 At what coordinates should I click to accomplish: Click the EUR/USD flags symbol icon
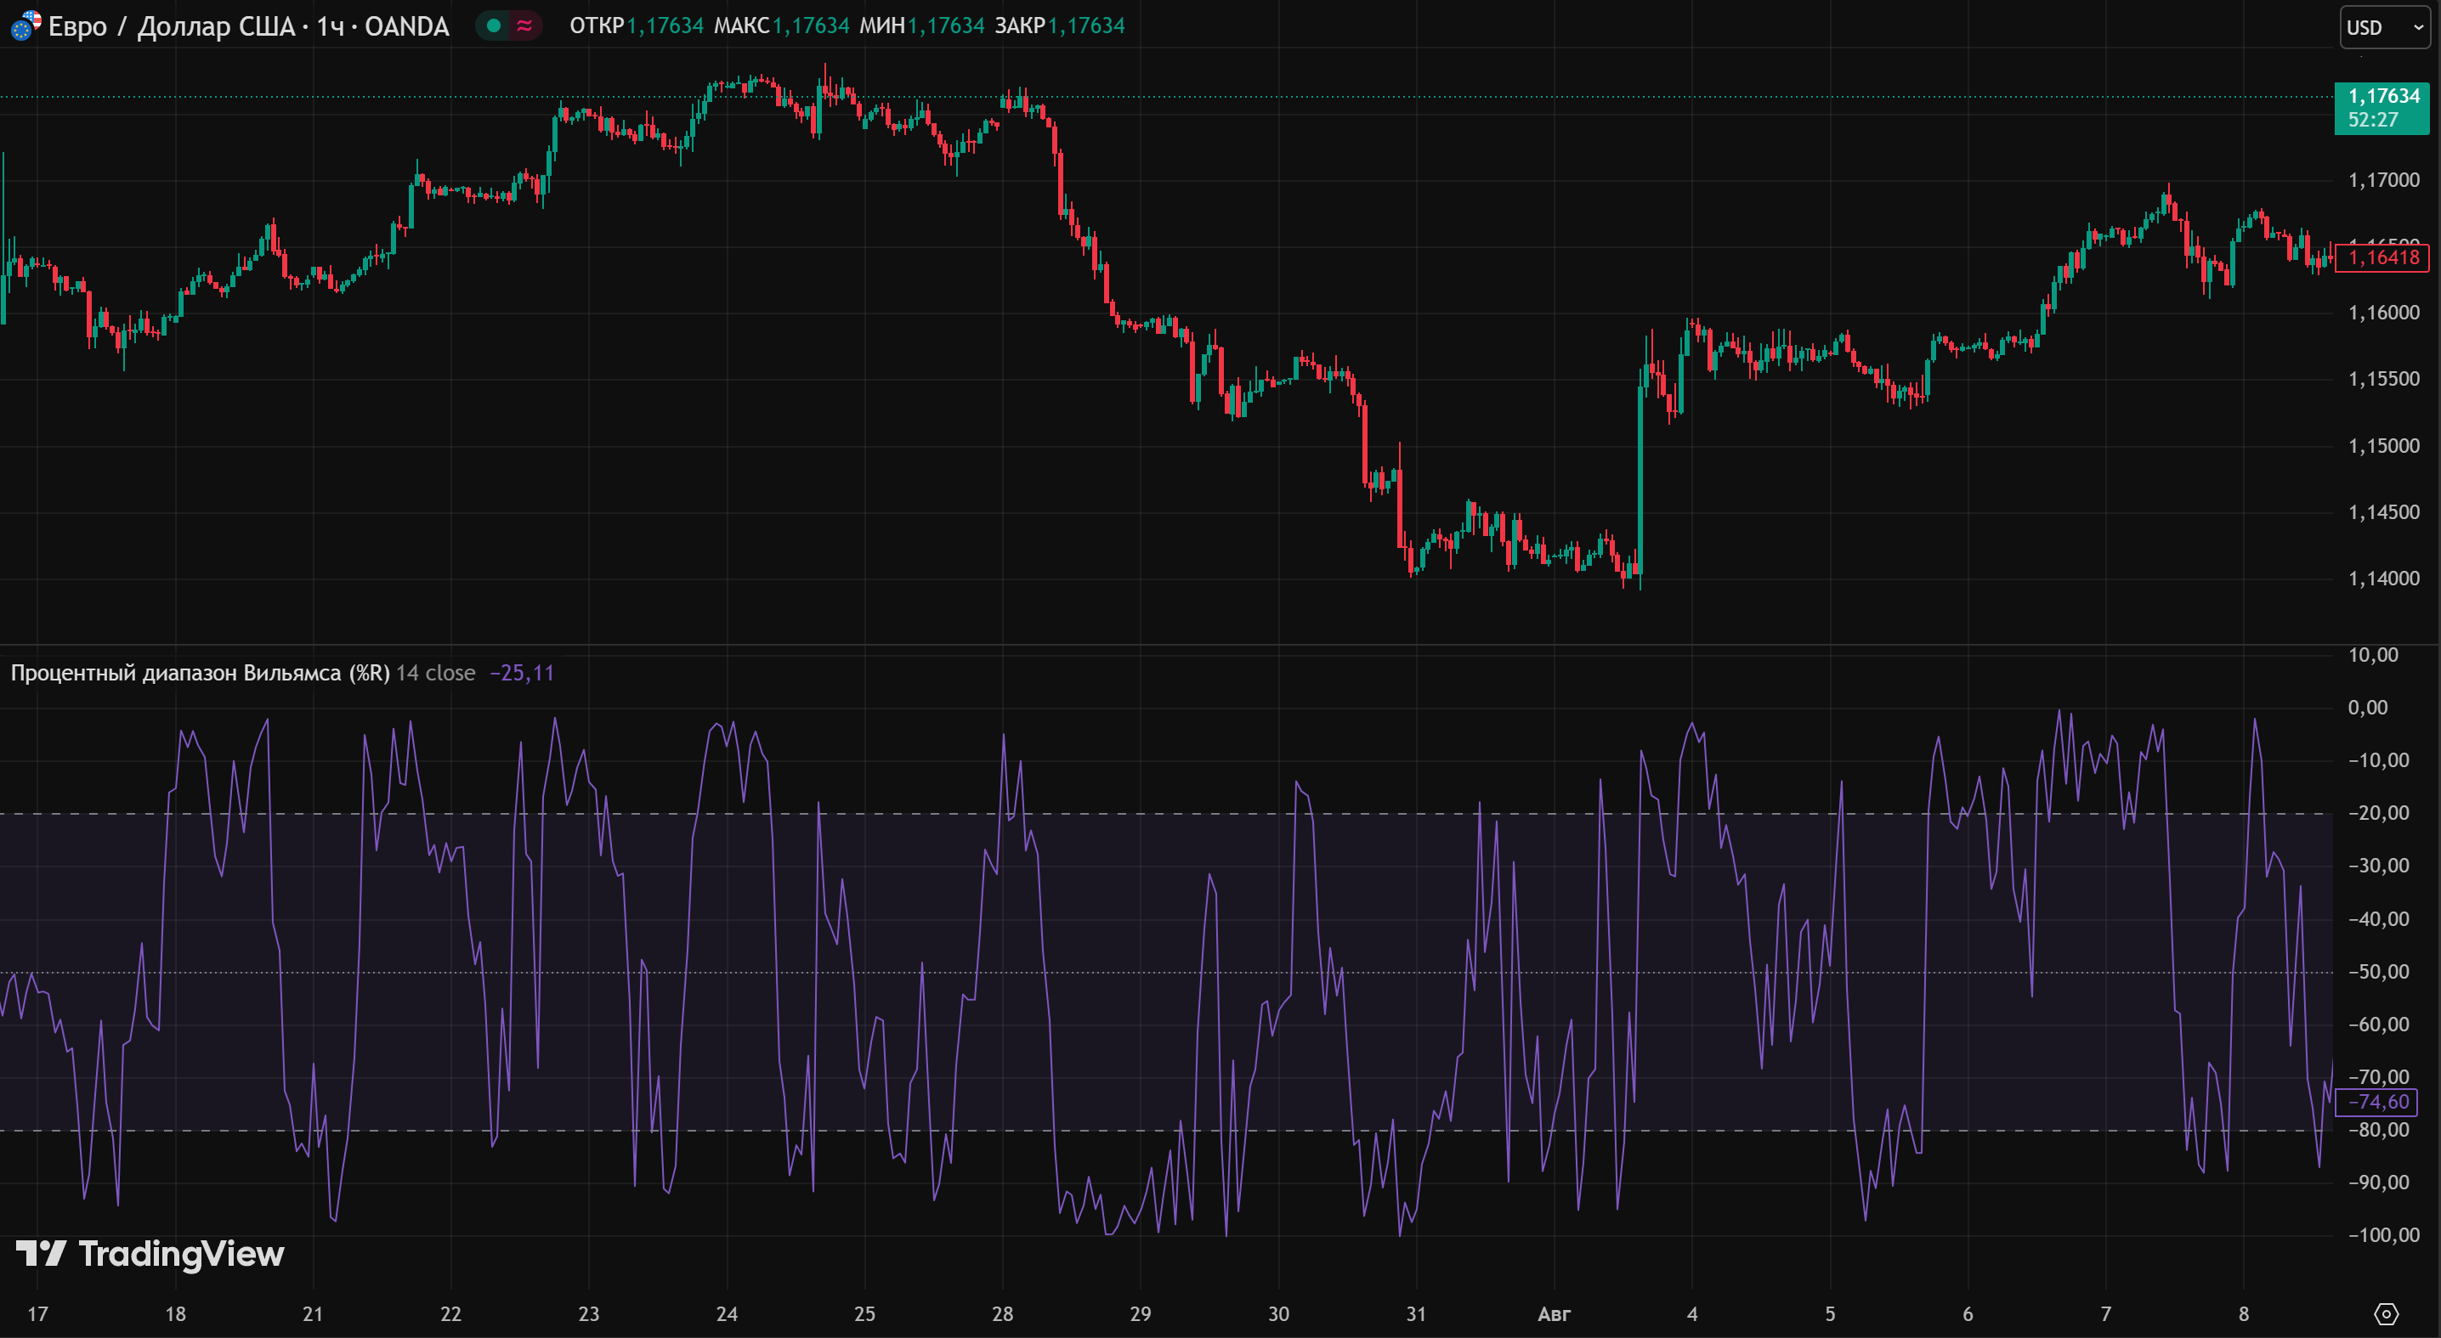25,25
